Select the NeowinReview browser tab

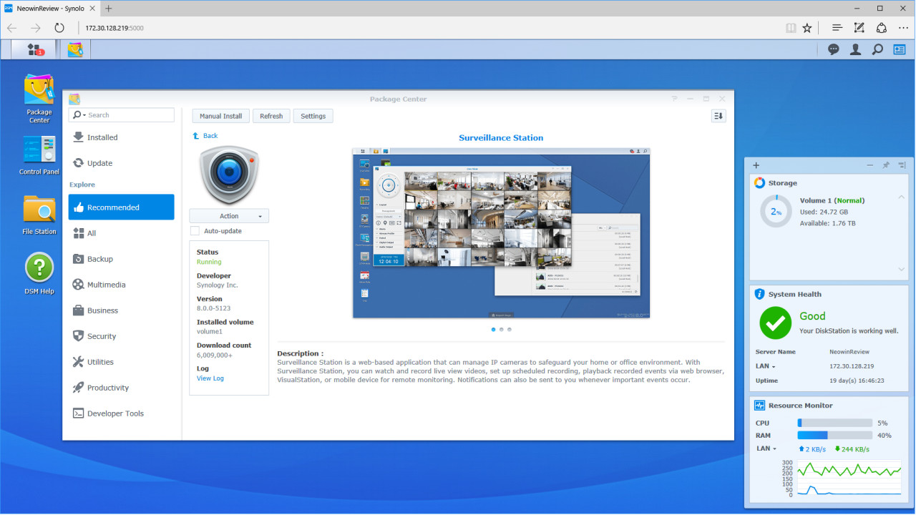pos(49,9)
